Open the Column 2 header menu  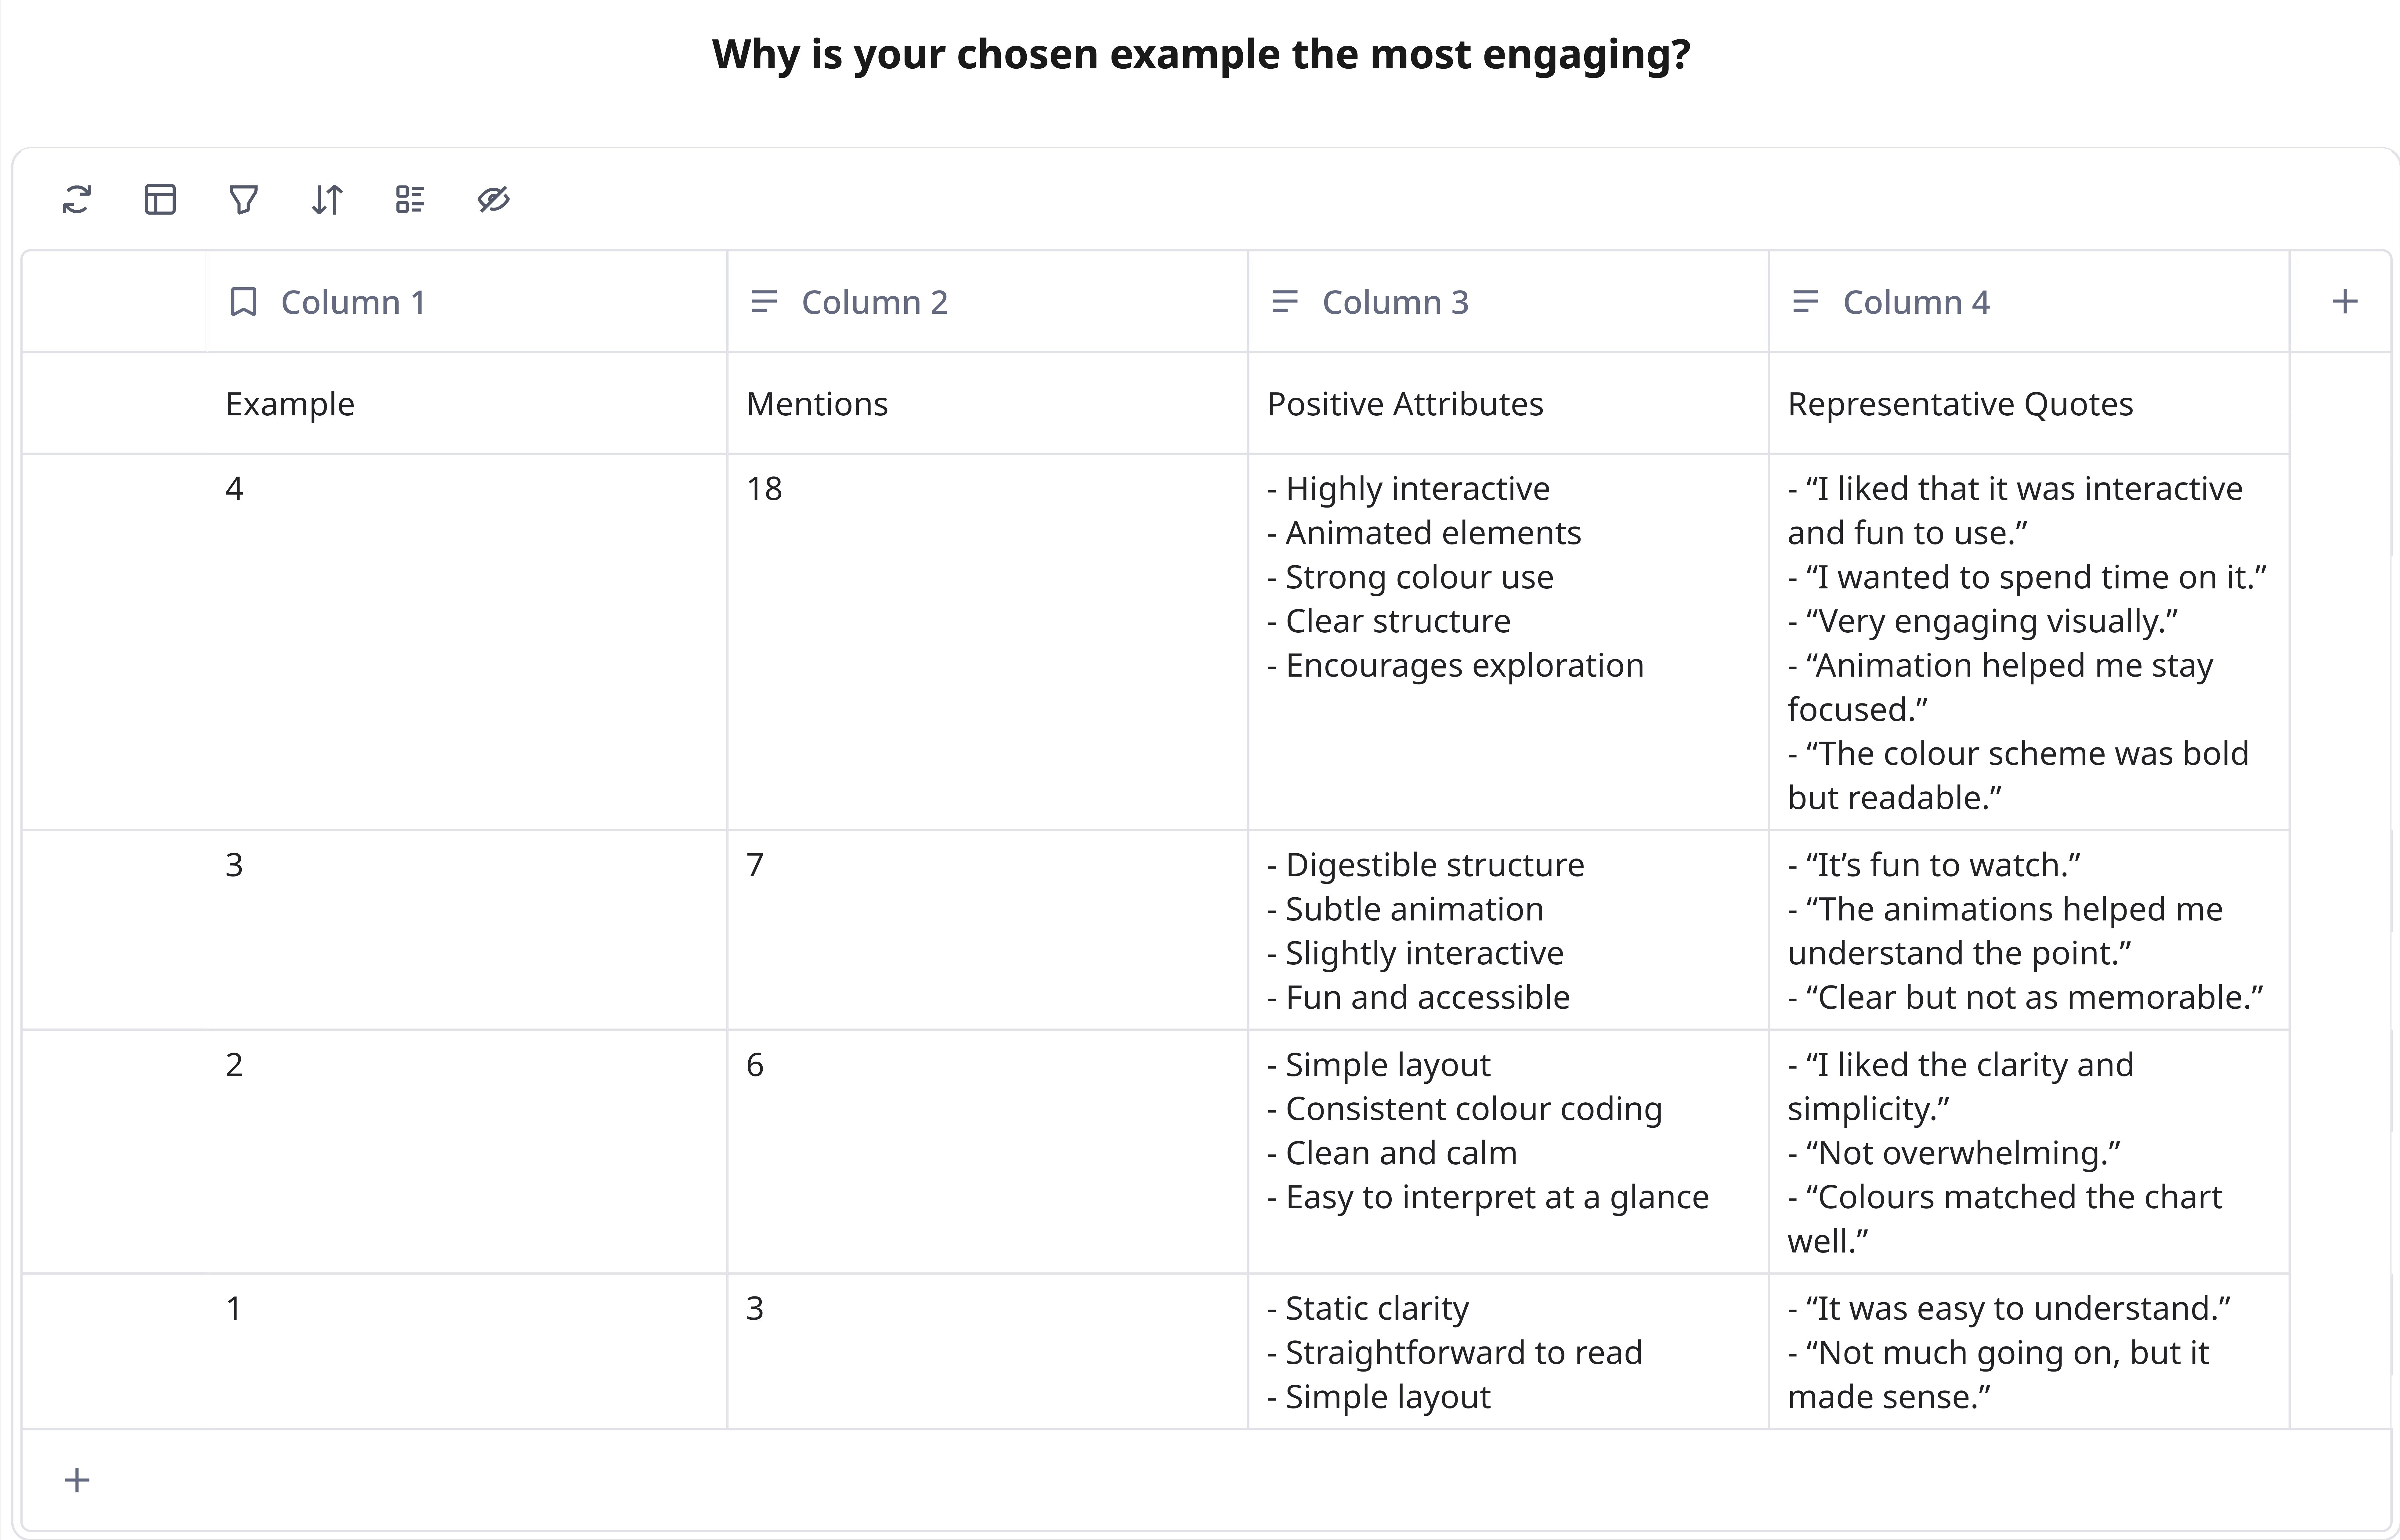(987, 302)
